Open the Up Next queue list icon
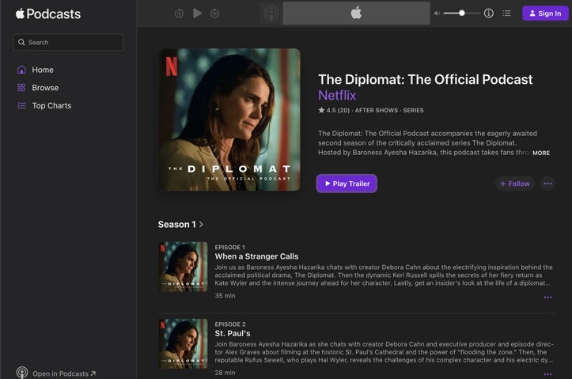The image size is (572, 379). [506, 13]
